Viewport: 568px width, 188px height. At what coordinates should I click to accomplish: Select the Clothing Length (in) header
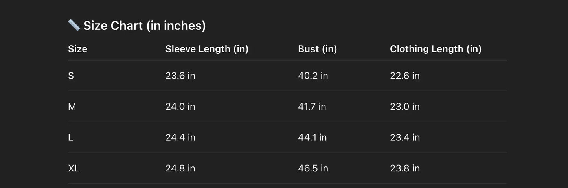(x=436, y=49)
